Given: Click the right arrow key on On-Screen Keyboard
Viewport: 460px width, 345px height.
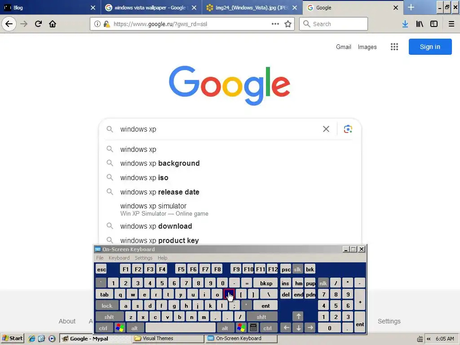Looking at the screenshot, I should point(310,327).
